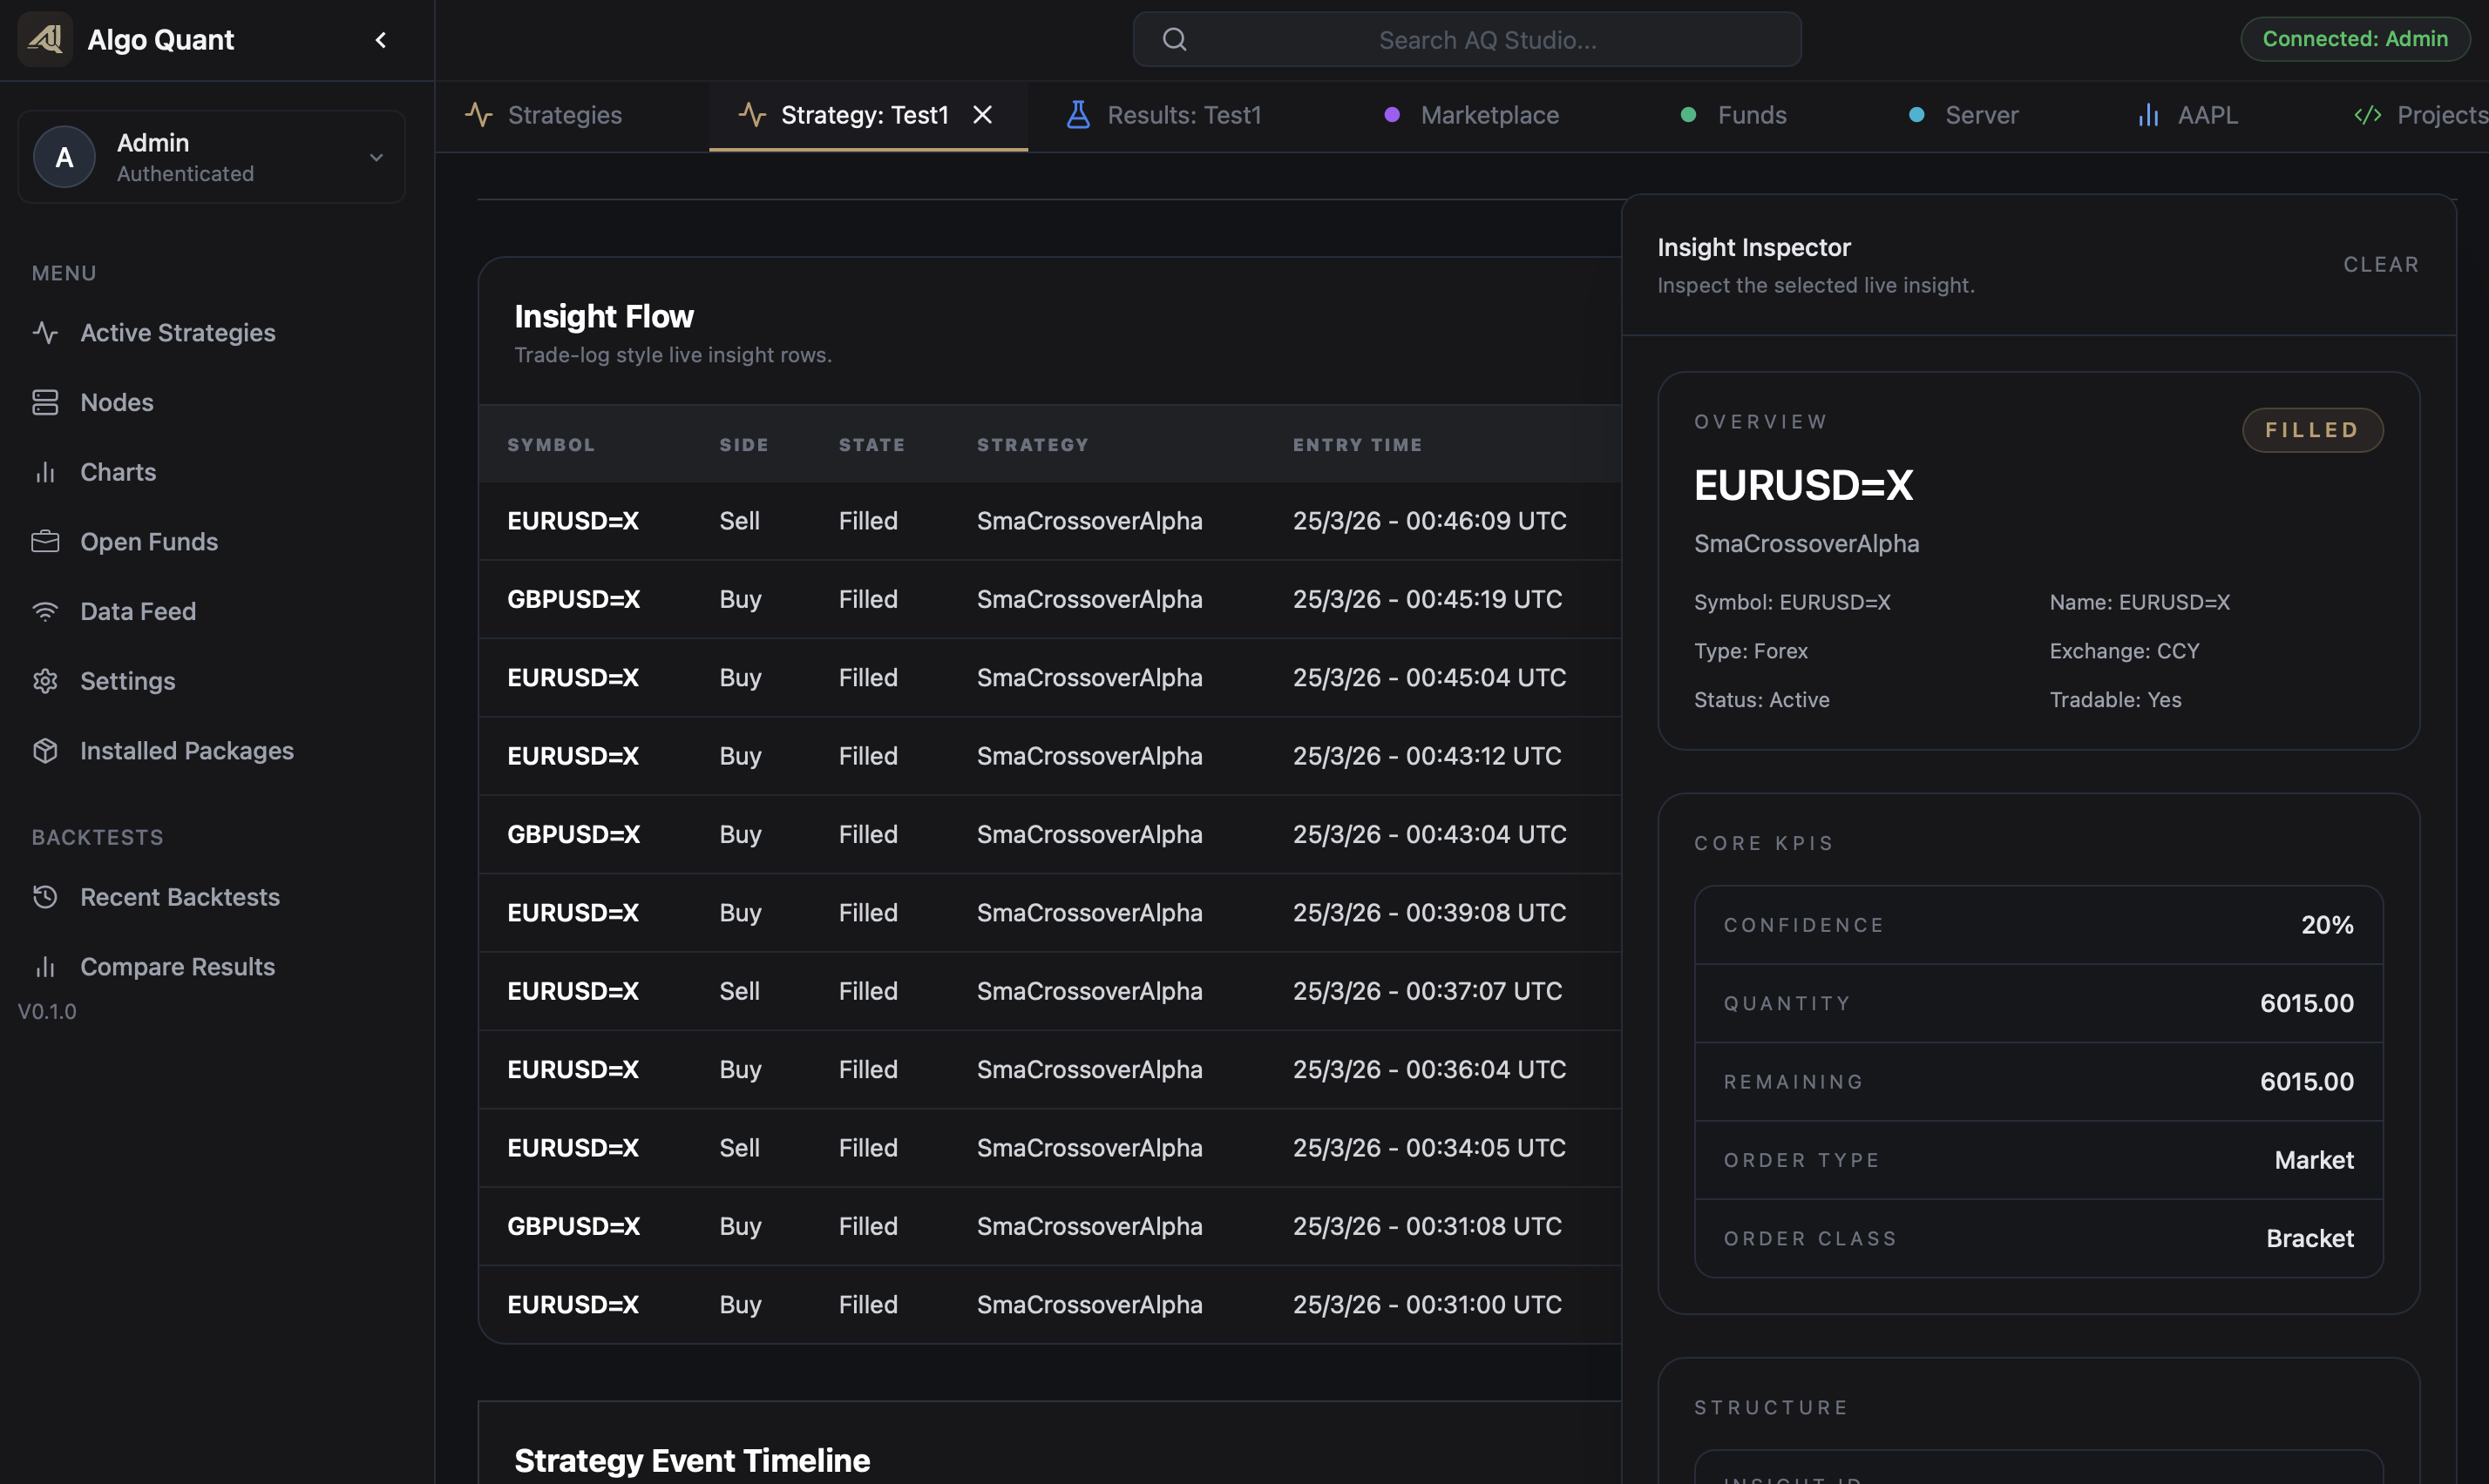Click the Compare Results bar icon
Viewport: 2489px width, 1484px height.
tap(45, 966)
